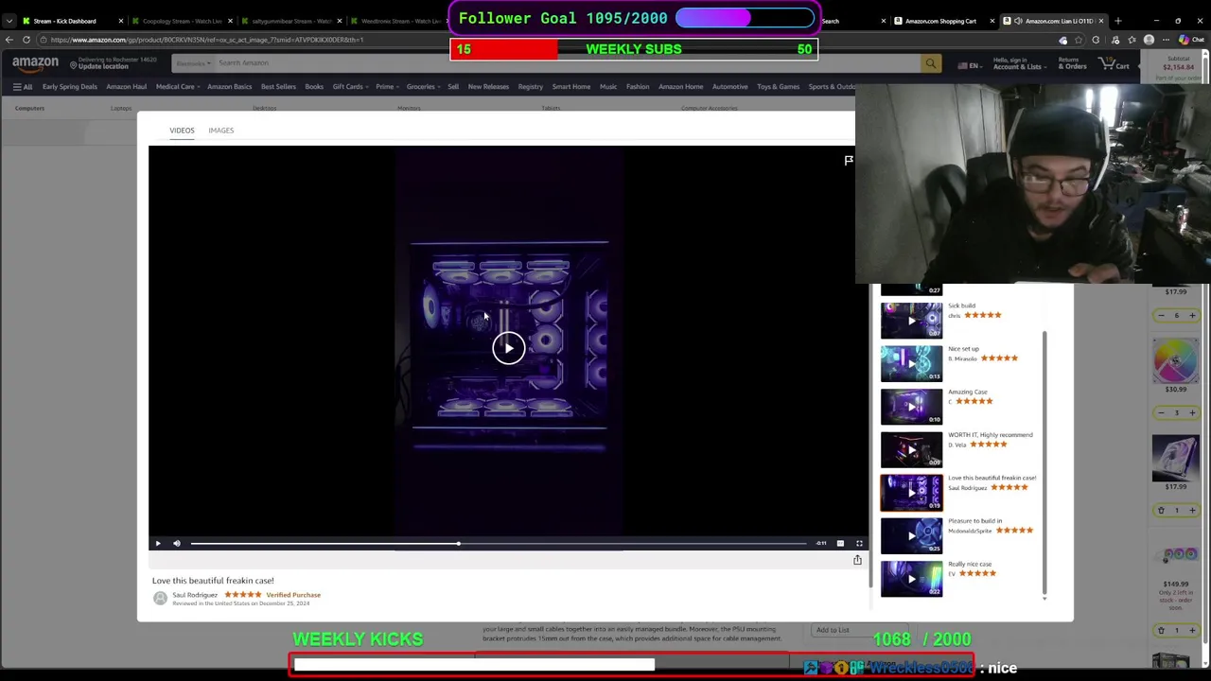Image resolution: width=1211 pixels, height=681 pixels.
Task: Switch to Stream - Kick Dashboard browser tab
Action: (x=71, y=21)
